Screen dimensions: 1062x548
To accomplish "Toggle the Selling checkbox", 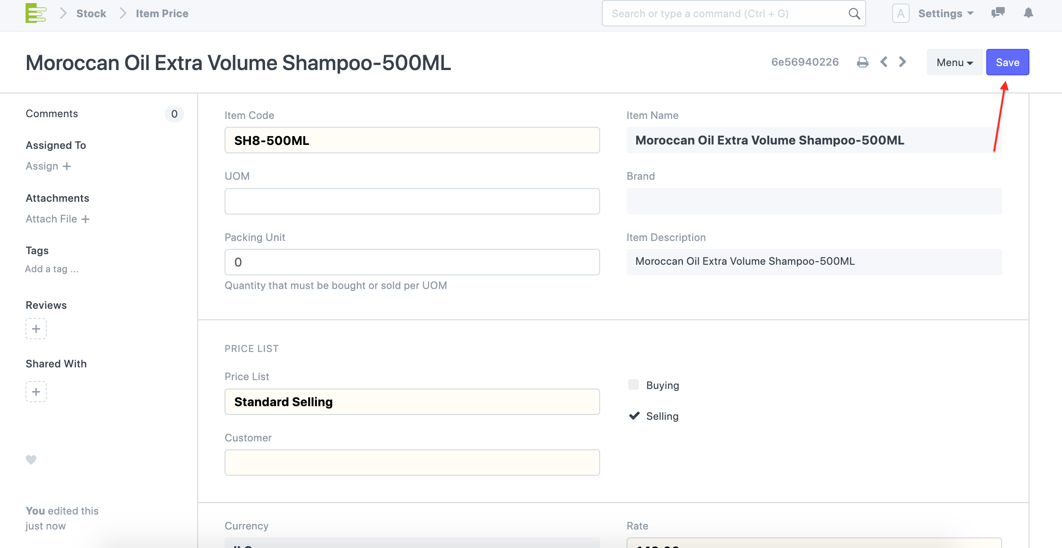I will (x=634, y=415).
